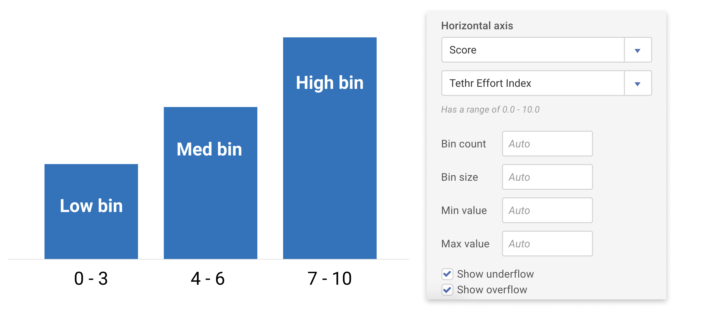Screen dimensions: 728x315
Task: Click the Show underflow label text
Action: click(495, 274)
